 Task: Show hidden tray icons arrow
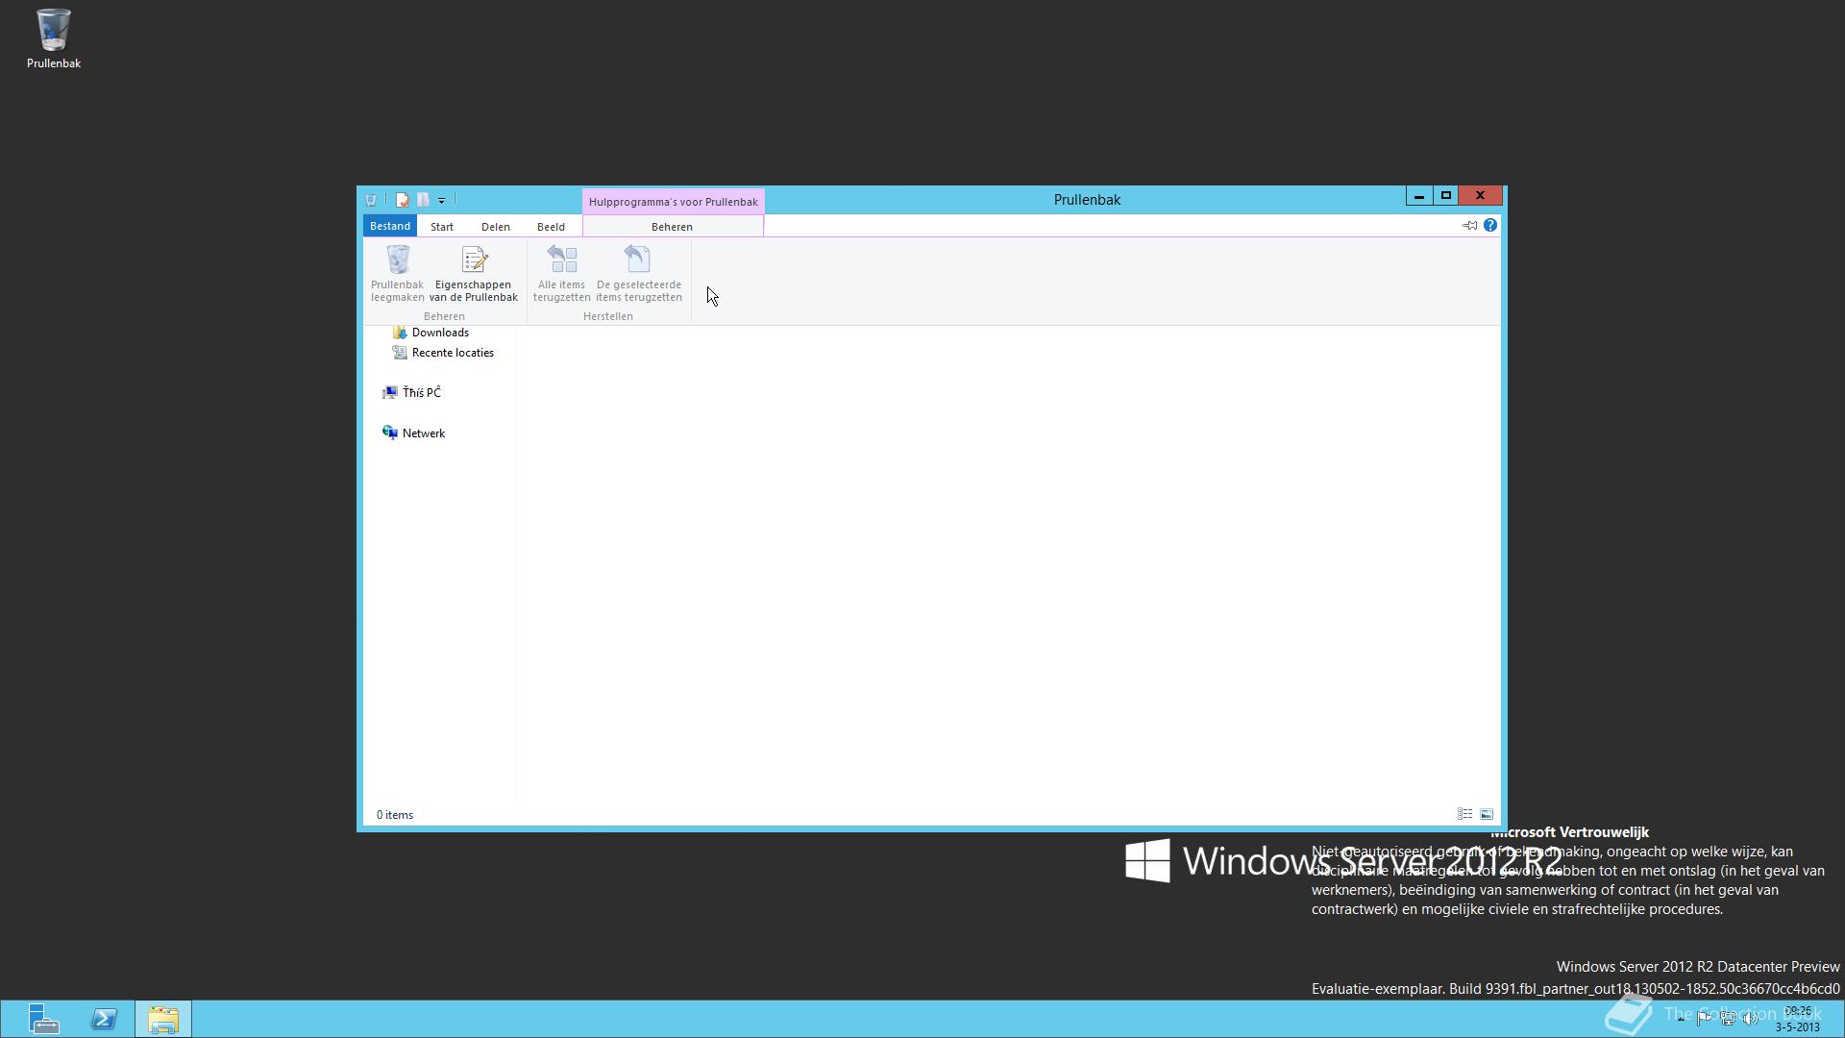[x=1681, y=1019]
